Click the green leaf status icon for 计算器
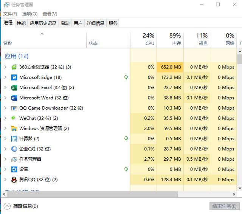The width and height of the screenshot is (242, 214). pyautogui.click(x=126, y=138)
